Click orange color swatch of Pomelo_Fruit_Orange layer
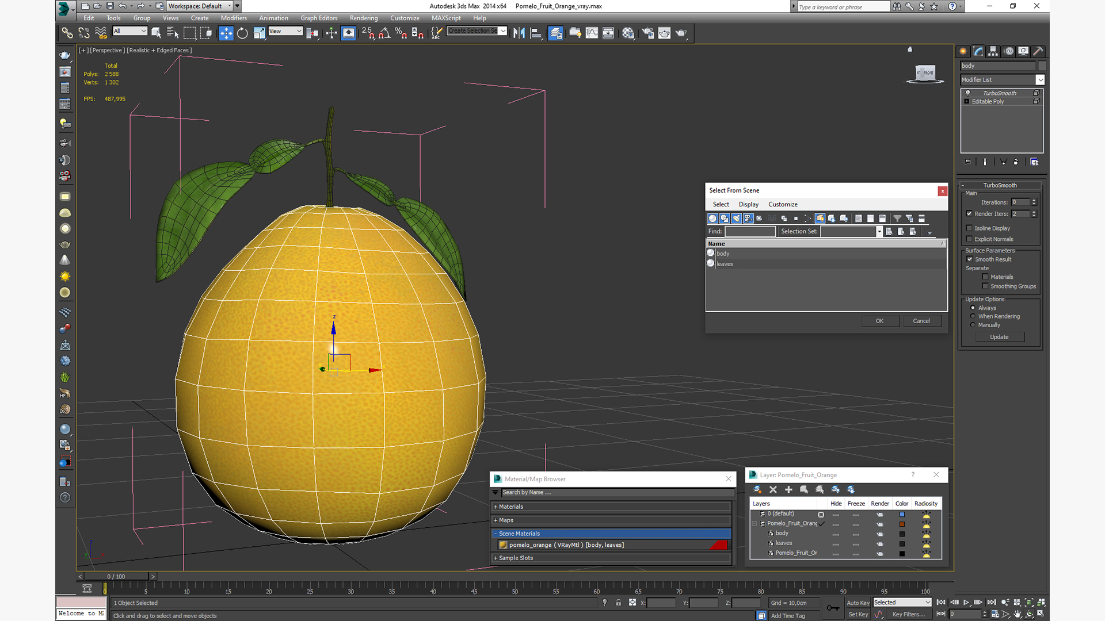 click(902, 524)
